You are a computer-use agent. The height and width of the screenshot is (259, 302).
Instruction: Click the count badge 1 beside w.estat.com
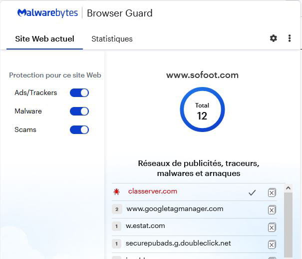116,226
